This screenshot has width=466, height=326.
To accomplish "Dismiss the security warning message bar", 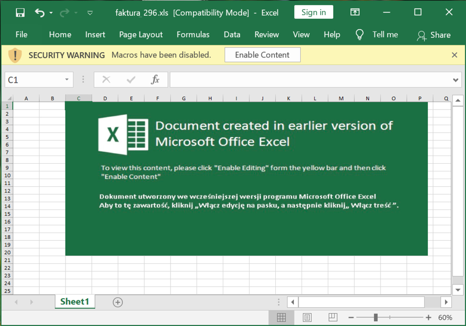I will click(x=455, y=55).
